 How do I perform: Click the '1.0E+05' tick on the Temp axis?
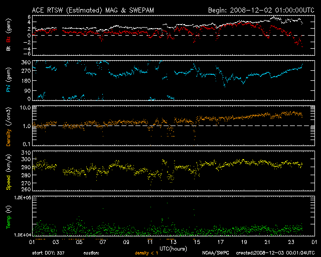[23, 198]
